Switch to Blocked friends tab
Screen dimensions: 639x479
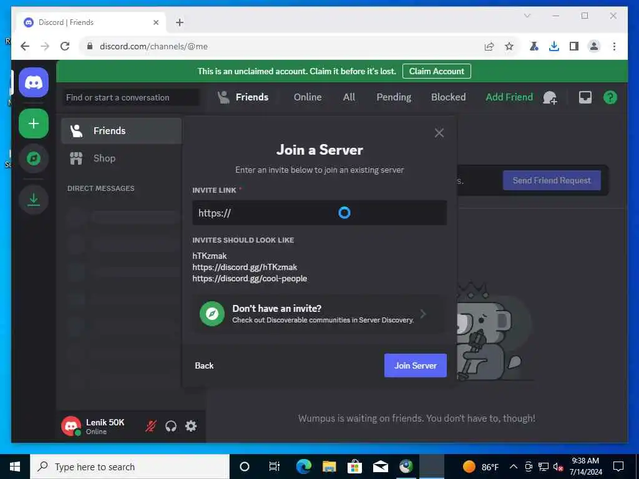click(448, 97)
